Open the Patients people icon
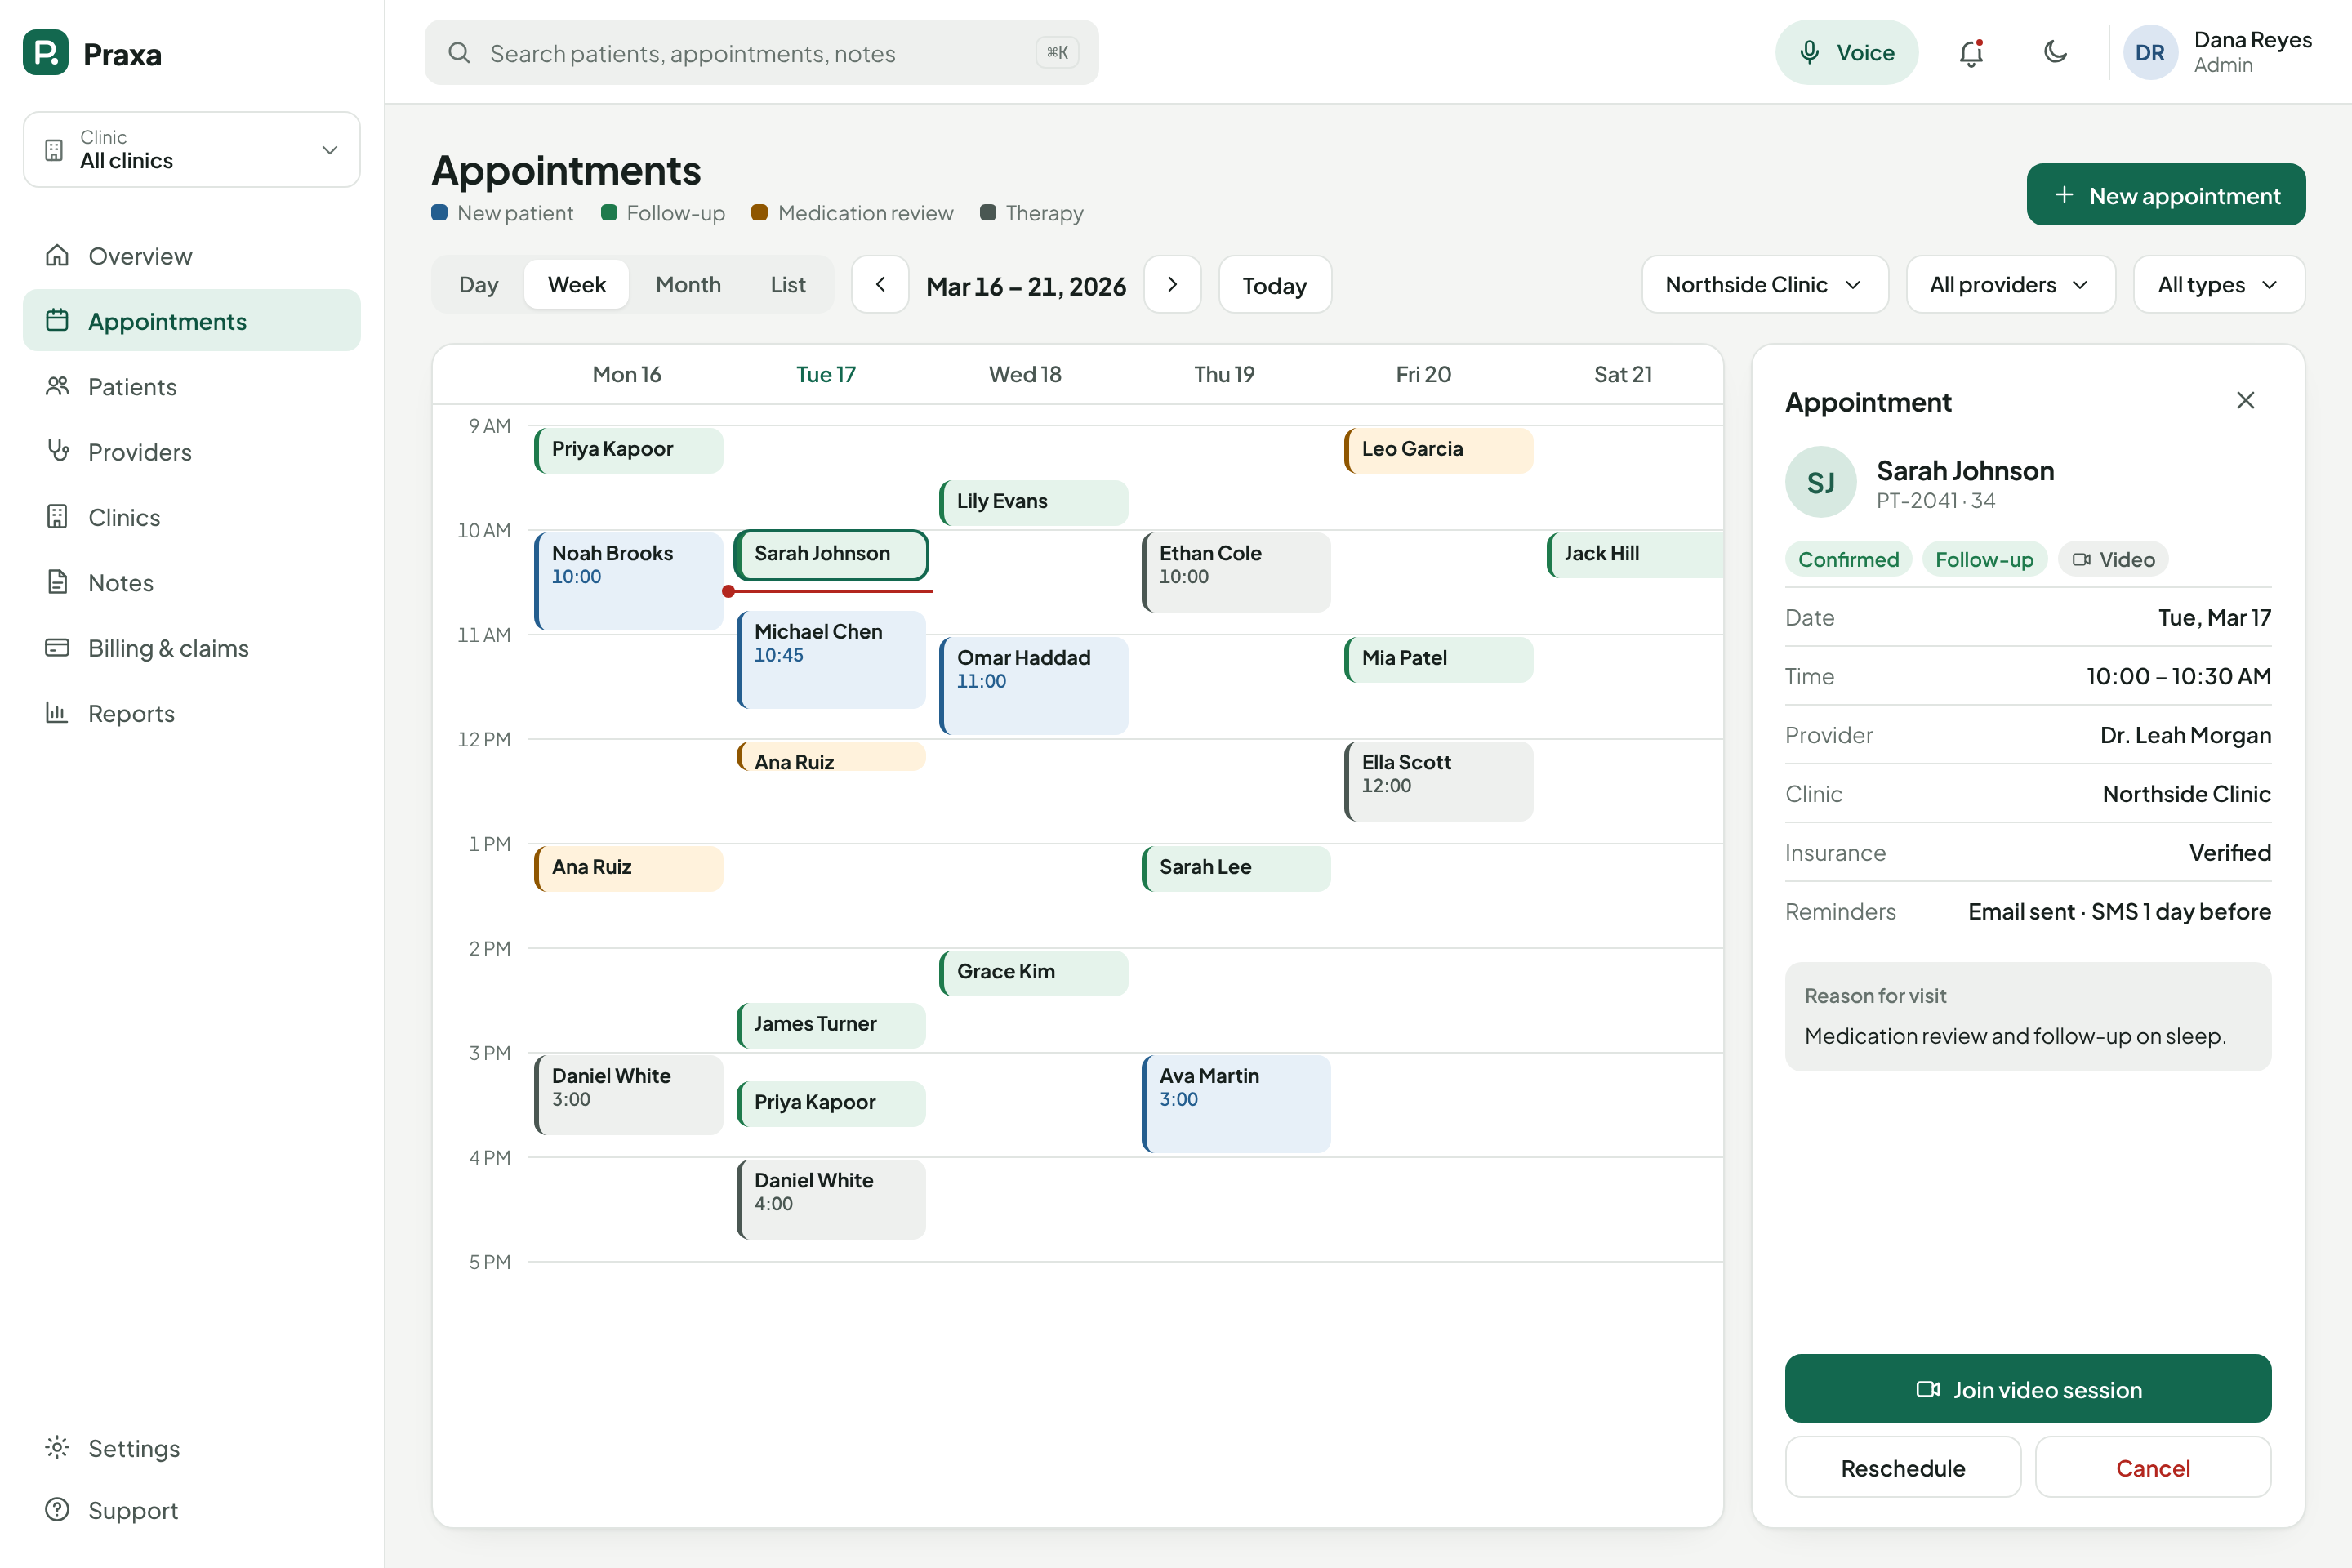2352x1568 pixels. (x=57, y=386)
